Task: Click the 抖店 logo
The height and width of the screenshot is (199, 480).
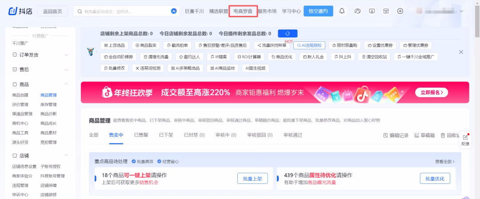Action: [20, 12]
